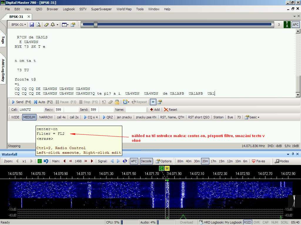
Task: Click the eraser icon in the top toolbar
Action: coord(46,25)
